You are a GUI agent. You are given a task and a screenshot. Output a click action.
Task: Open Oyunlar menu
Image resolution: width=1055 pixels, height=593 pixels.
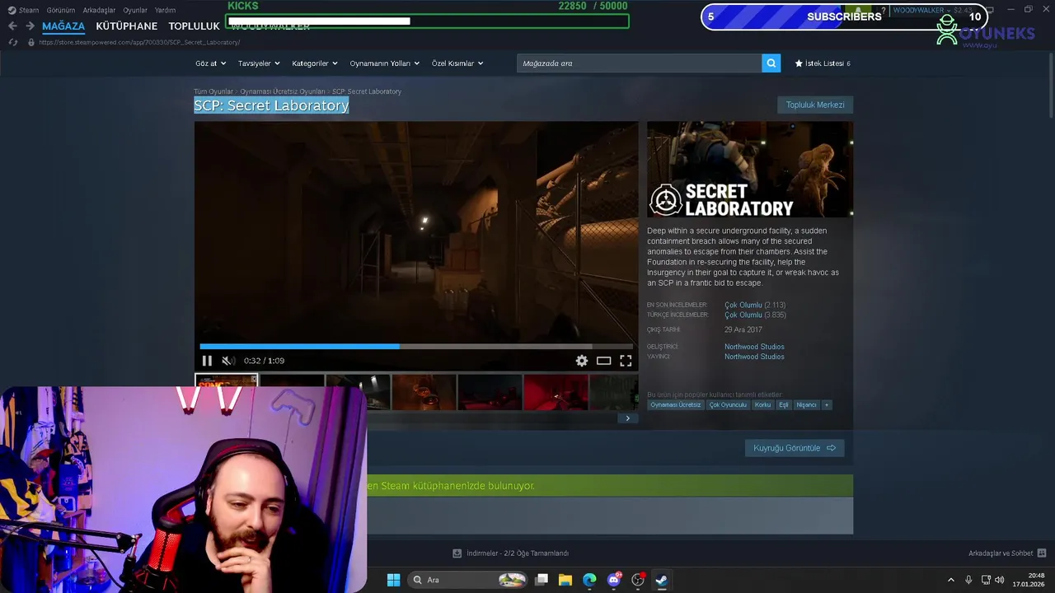pyautogui.click(x=135, y=10)
